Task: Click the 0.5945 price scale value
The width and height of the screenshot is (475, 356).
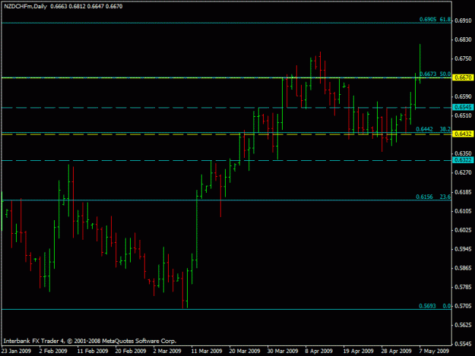Action: tap(463, 249)
